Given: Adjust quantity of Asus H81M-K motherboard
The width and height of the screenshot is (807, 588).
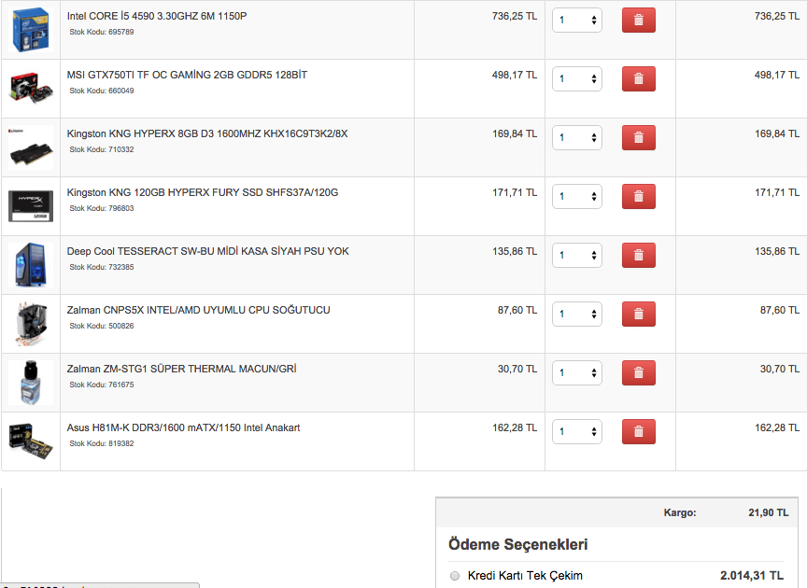Looking at the screenshot, I should [577, 431].
